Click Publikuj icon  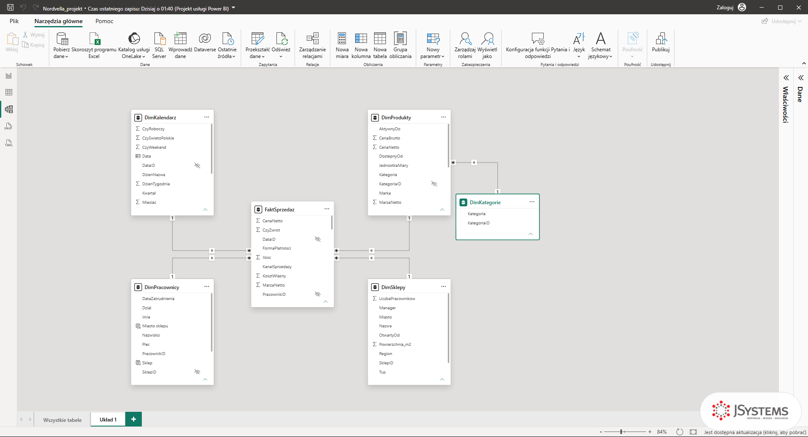[x=661, y=39]
